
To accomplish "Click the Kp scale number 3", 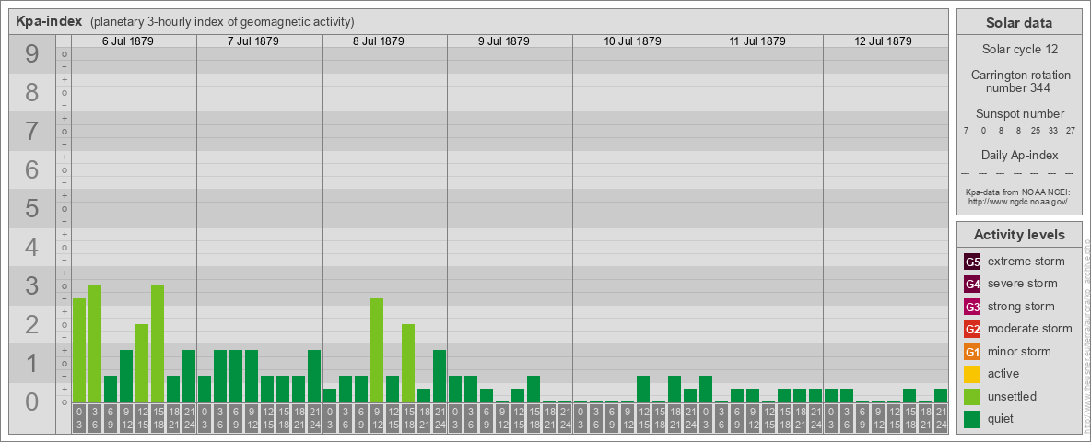I will pos(31,285).
